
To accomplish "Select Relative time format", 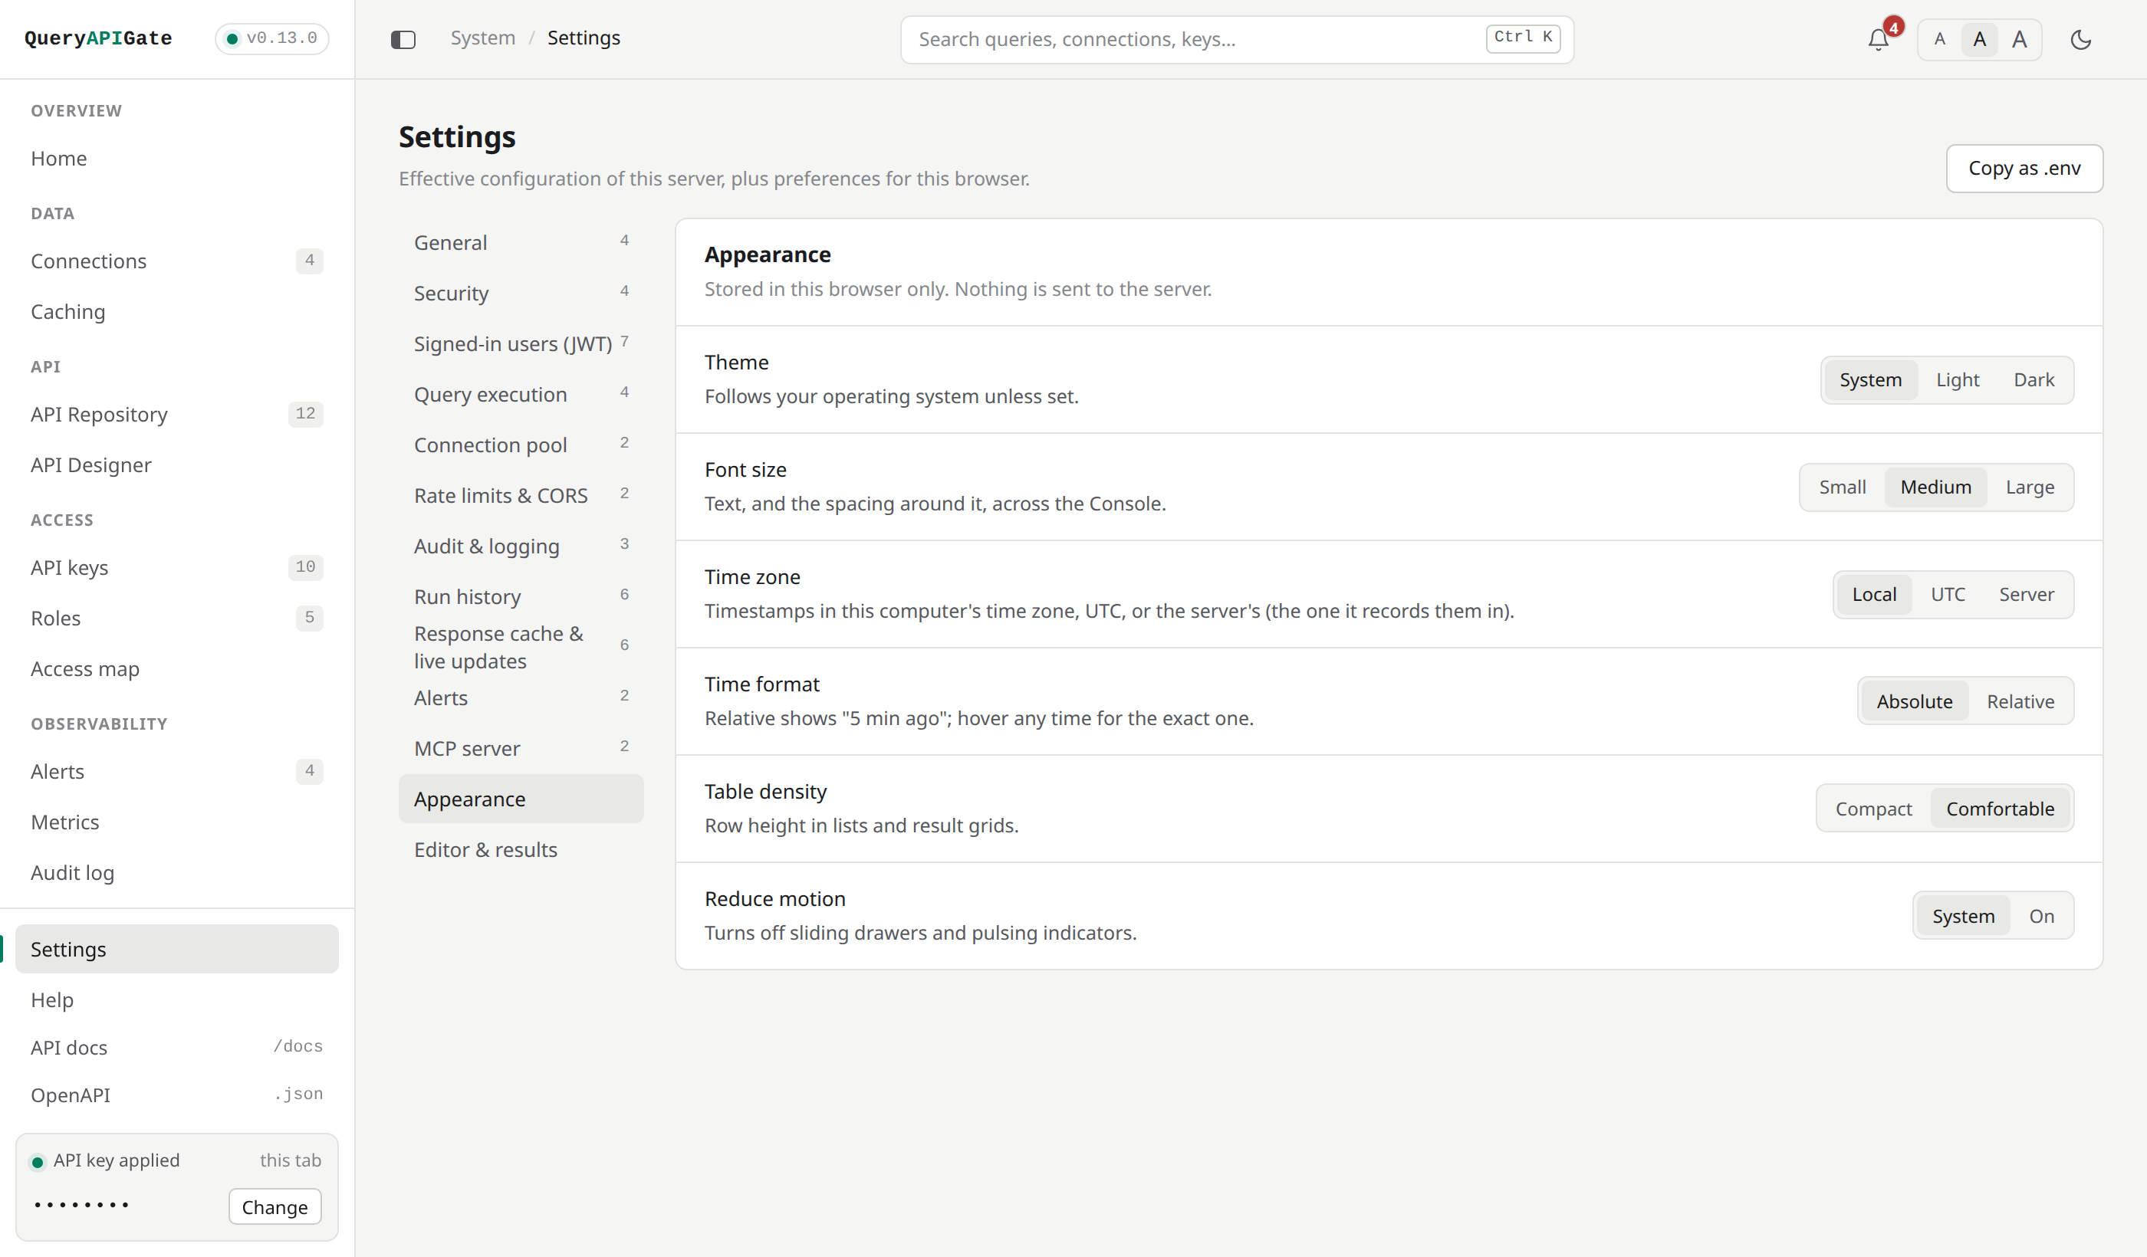I will [x=2020, y=702].
